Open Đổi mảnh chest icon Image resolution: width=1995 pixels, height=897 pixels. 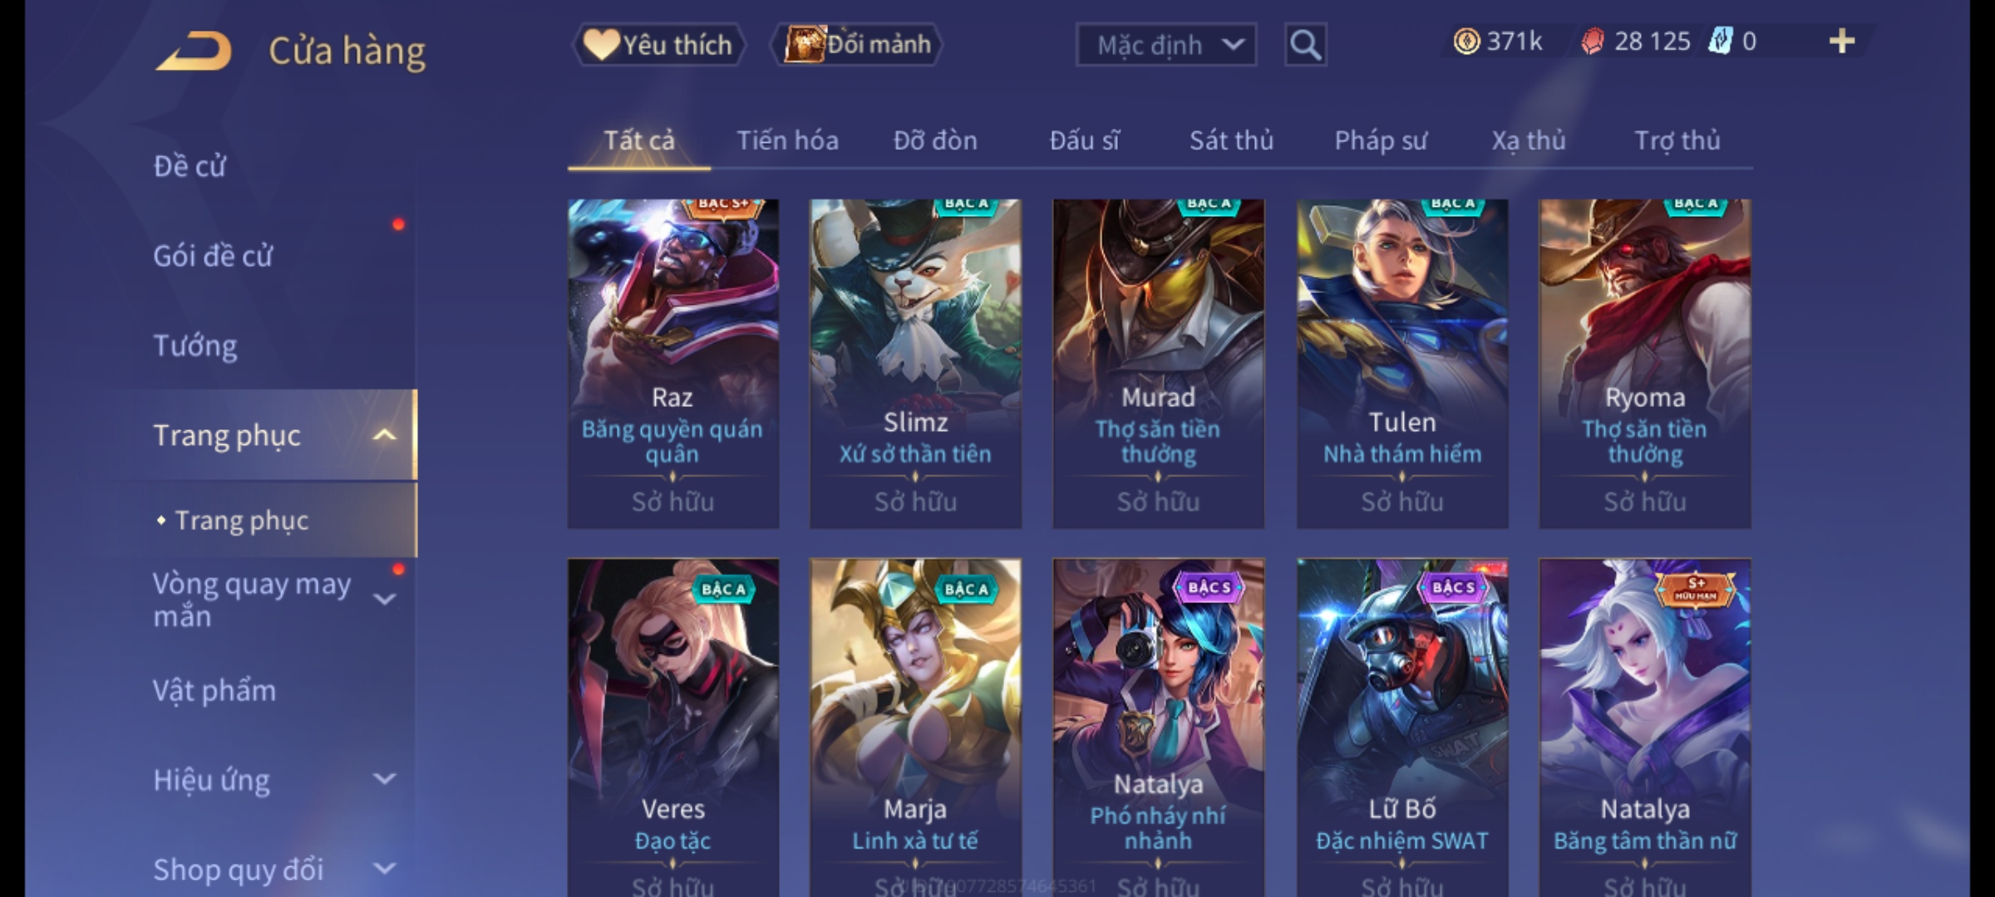[857, 44]
